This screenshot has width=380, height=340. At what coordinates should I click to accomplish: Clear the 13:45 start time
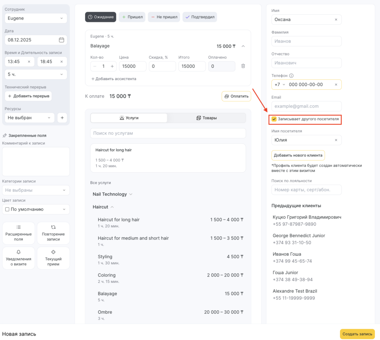(x=29, y=62)
